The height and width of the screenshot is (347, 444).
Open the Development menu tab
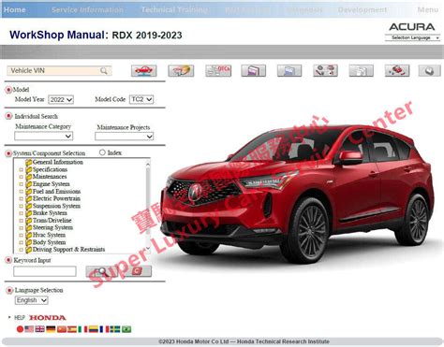pyautogui.click(x=363, y=10)
